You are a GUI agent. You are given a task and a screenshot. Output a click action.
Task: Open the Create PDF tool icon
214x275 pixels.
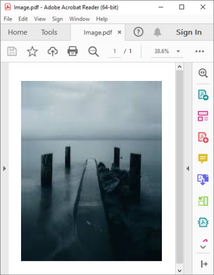[x=203, y=137]
